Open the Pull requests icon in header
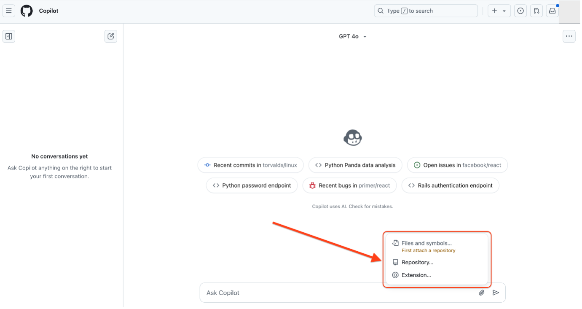Screen dimensions: 582x309 536,11
